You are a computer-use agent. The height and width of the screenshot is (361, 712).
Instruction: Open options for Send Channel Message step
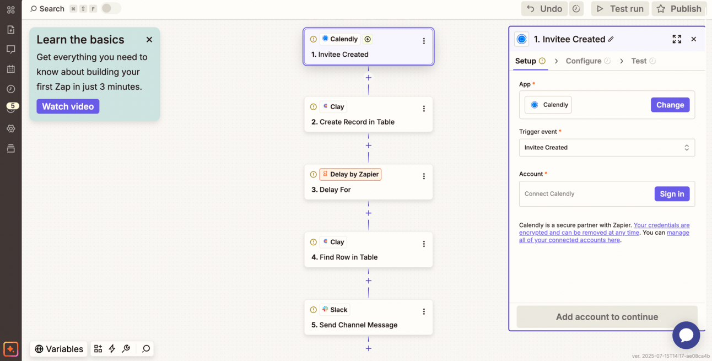(x=424, y=312)
